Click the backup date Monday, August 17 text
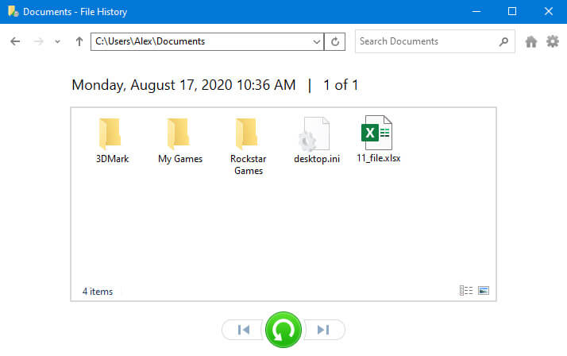This screenshot has height=356, width=567. (x=183, y=85)
